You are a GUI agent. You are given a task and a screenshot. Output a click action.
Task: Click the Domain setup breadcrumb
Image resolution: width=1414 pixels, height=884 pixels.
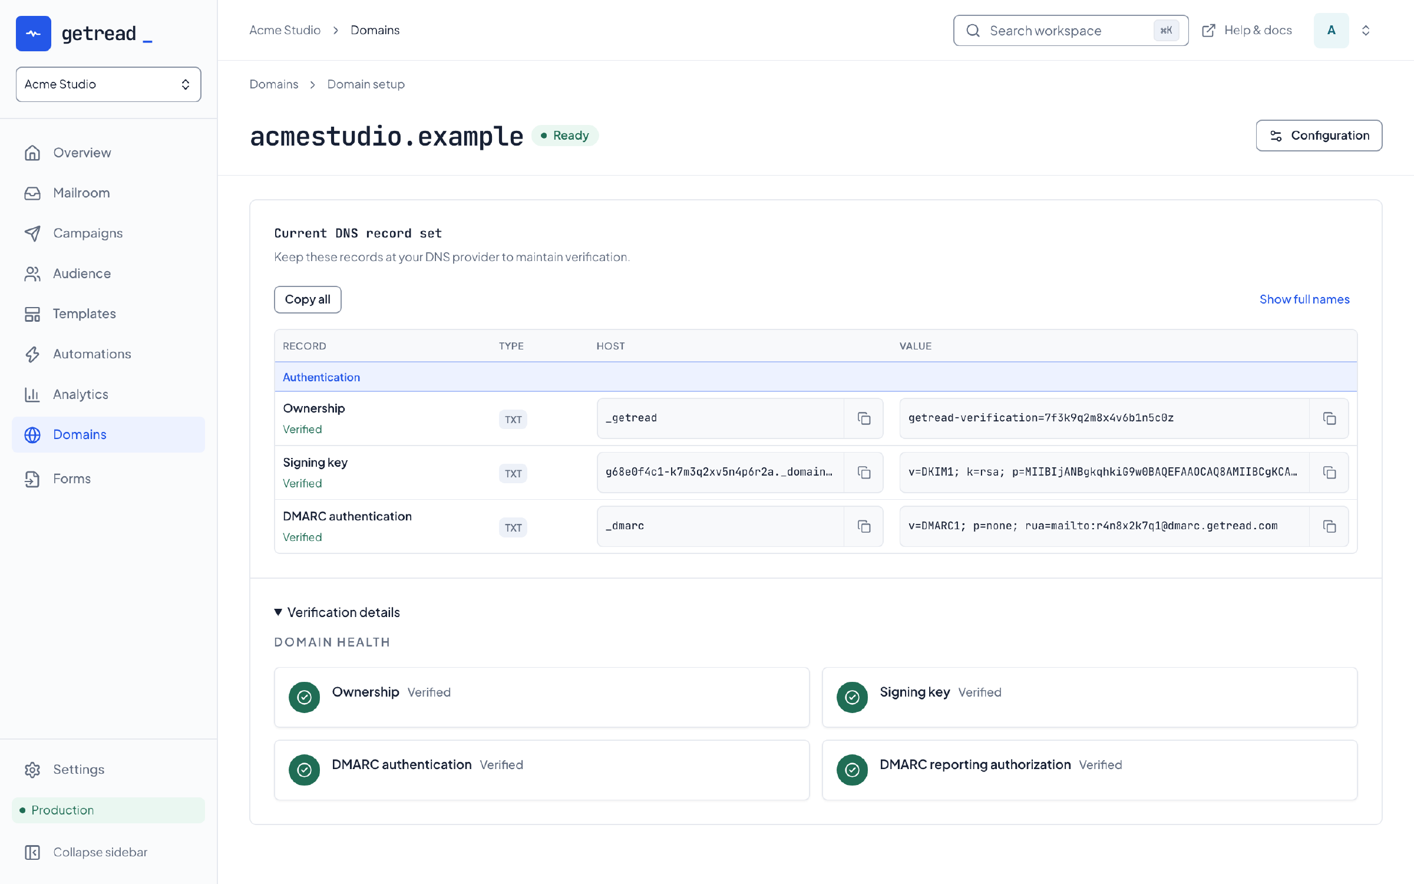366,84
